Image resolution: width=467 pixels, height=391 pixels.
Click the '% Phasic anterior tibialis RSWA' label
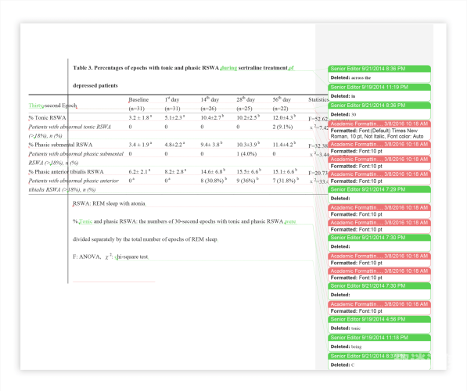coord(66,171)
